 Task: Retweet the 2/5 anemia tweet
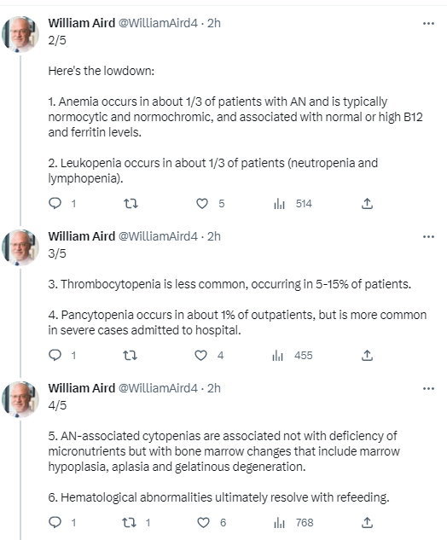click(x=131, y=204)
